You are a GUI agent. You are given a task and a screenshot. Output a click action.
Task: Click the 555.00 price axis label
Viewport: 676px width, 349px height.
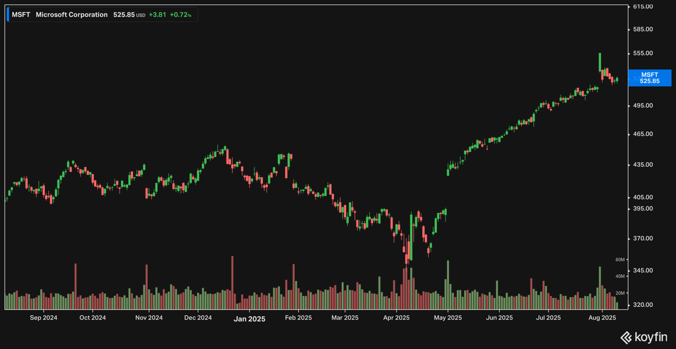[x=643, y=53]
